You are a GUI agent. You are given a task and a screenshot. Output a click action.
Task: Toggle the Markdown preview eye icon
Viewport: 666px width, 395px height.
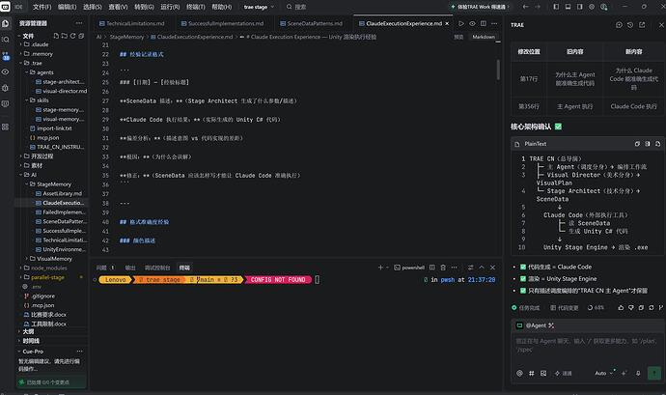point(472,23)
